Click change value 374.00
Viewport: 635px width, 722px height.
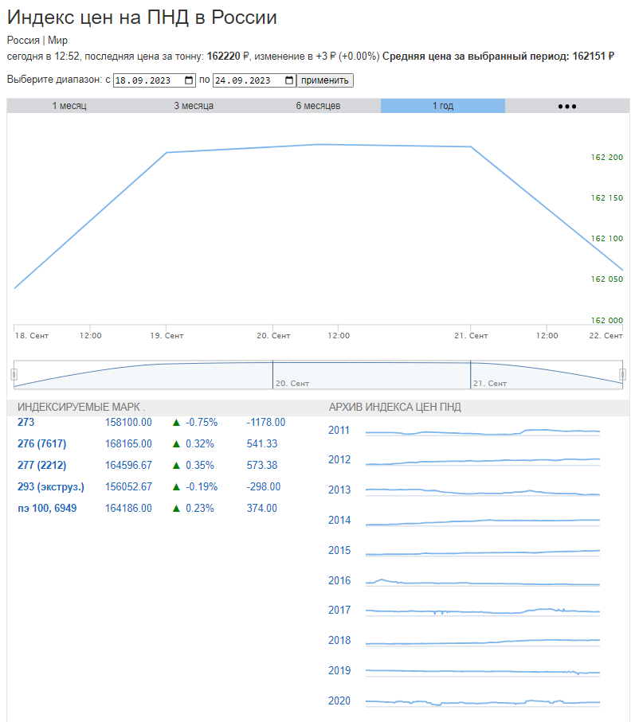[262, 509]
